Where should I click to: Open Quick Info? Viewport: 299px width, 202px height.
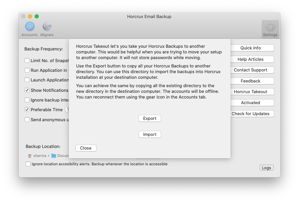pyautogui.click(x=252, y=48)
